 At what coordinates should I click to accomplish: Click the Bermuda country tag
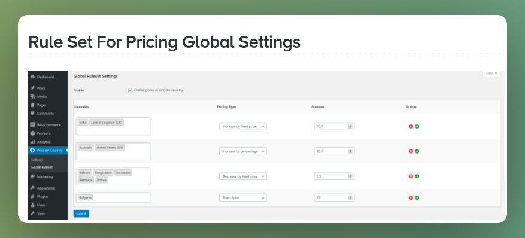86,180
